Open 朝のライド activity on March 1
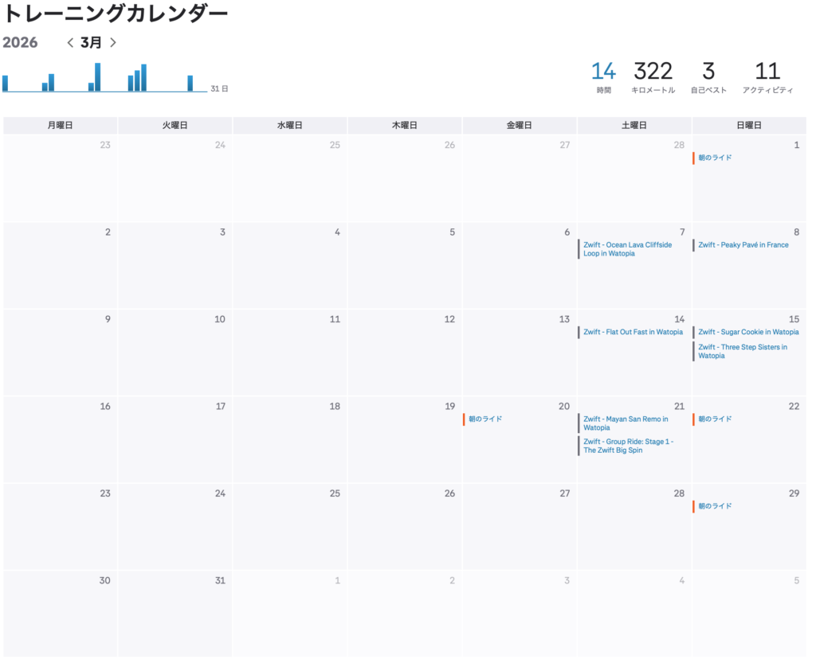816x663 pixels. 715,158
